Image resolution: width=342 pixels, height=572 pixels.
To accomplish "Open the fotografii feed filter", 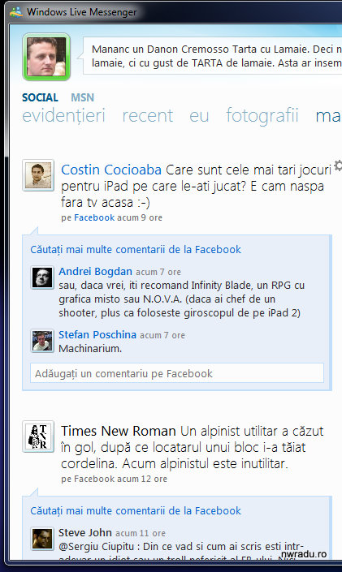I will pyautogui.click(x=262, y=116).
